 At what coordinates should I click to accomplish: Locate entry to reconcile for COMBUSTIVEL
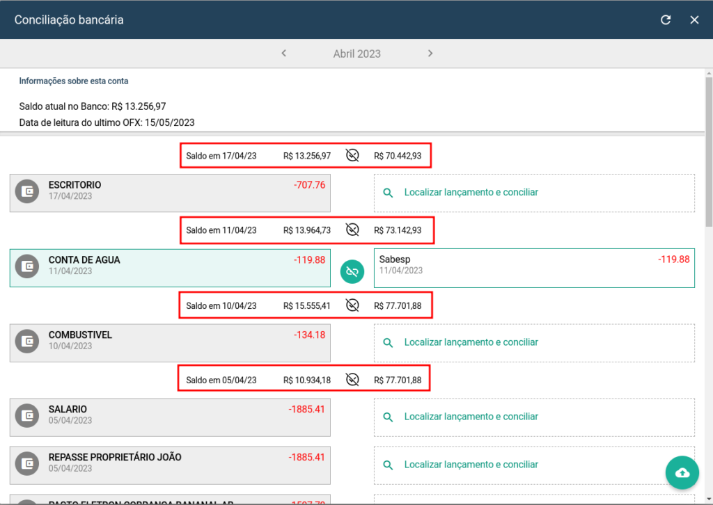point(534,343)
